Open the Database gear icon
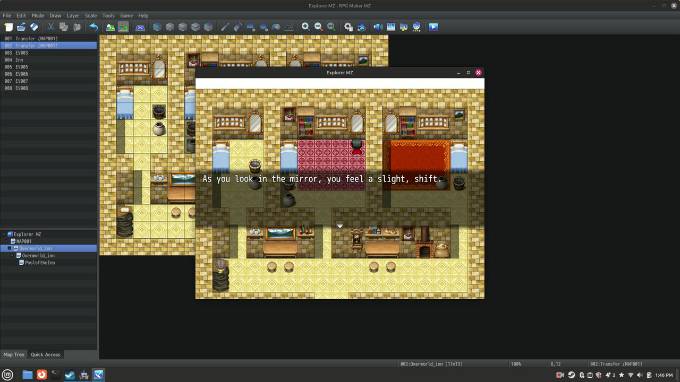Screen dimensions: 680x382 (348, 27)
